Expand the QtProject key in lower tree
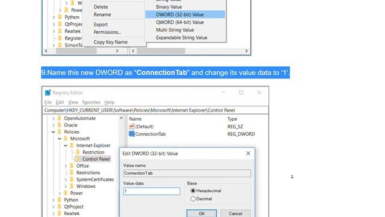Viewport: 385px width, 217px height. pos(54,207)
